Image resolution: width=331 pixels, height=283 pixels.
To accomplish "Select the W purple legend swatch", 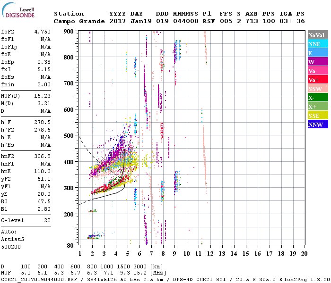I will pyautogui.click(x=317, y=62).
